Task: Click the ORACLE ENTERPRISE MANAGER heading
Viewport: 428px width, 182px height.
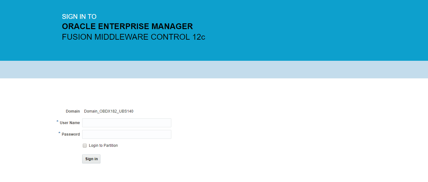Action: point(127,26)
